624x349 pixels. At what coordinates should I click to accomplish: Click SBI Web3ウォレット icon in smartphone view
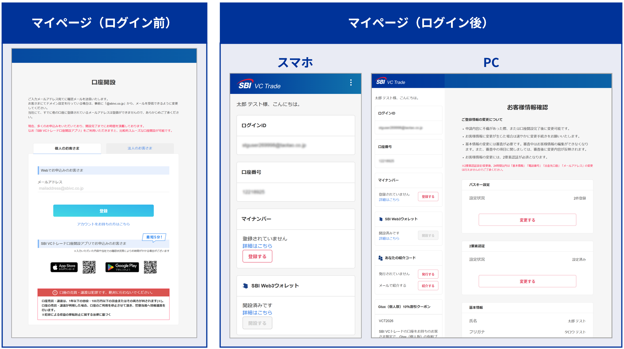click(x=246, y=286)
